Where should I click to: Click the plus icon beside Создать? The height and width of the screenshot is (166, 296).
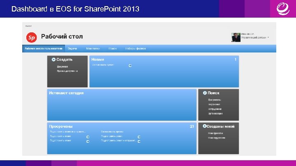coord(53,59)
